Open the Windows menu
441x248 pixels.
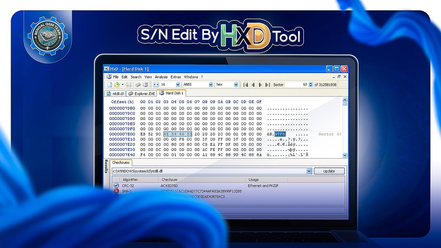click(191, 77)
